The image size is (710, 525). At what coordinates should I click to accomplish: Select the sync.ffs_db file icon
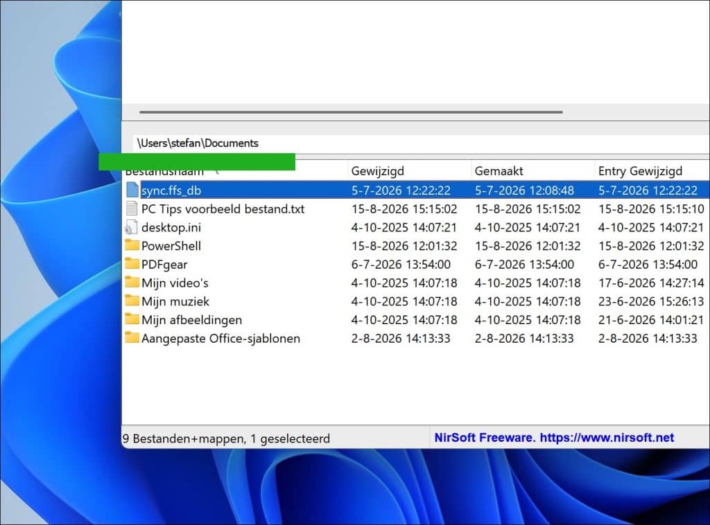pyautogui.click(x=132, y=190)
